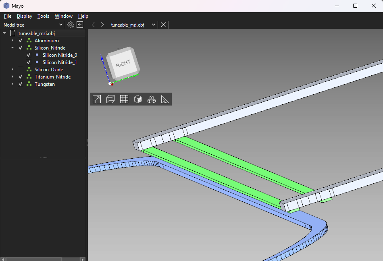Go to previous document arrow
This screenshot has height=261, width=383.
coord(93,25)
